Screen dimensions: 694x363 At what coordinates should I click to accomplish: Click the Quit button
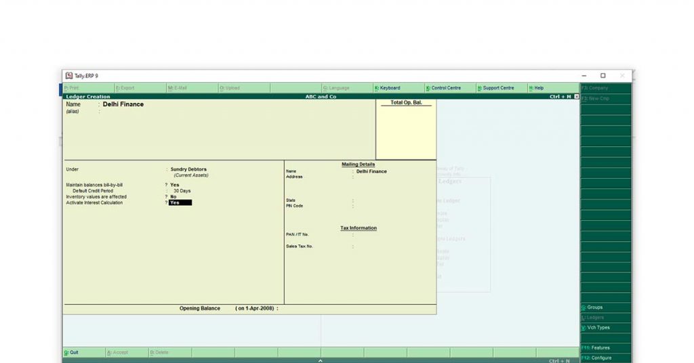click(73, 352)
